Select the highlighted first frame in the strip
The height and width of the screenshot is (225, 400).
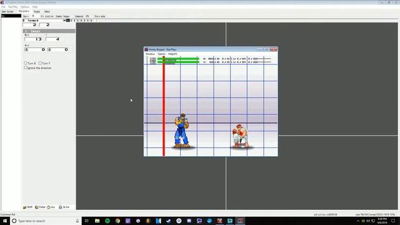coord(68,21)
